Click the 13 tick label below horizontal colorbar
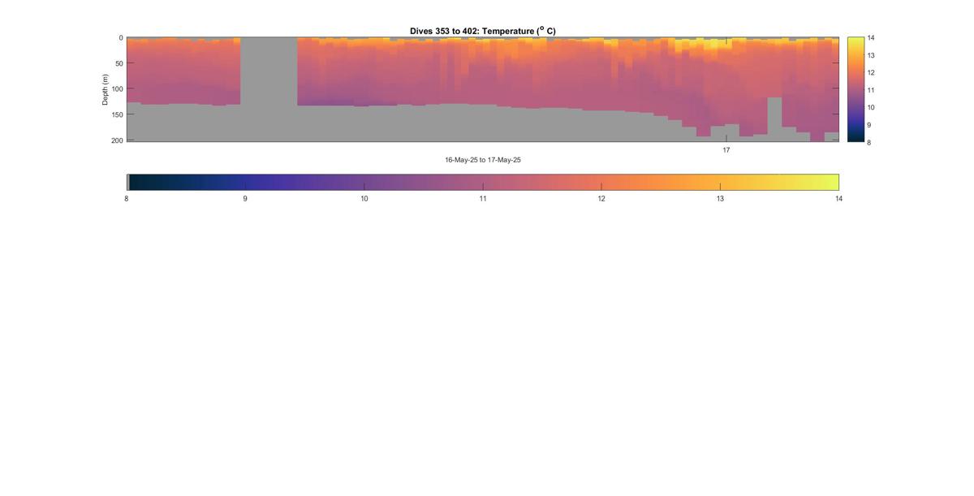974x496 pixels. pyautogui.click(x=720, y=199)
